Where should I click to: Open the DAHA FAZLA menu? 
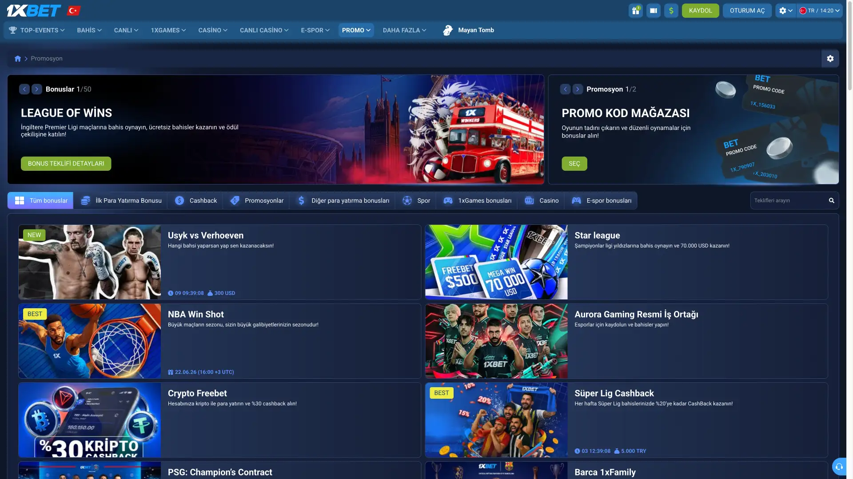[405, 30]
